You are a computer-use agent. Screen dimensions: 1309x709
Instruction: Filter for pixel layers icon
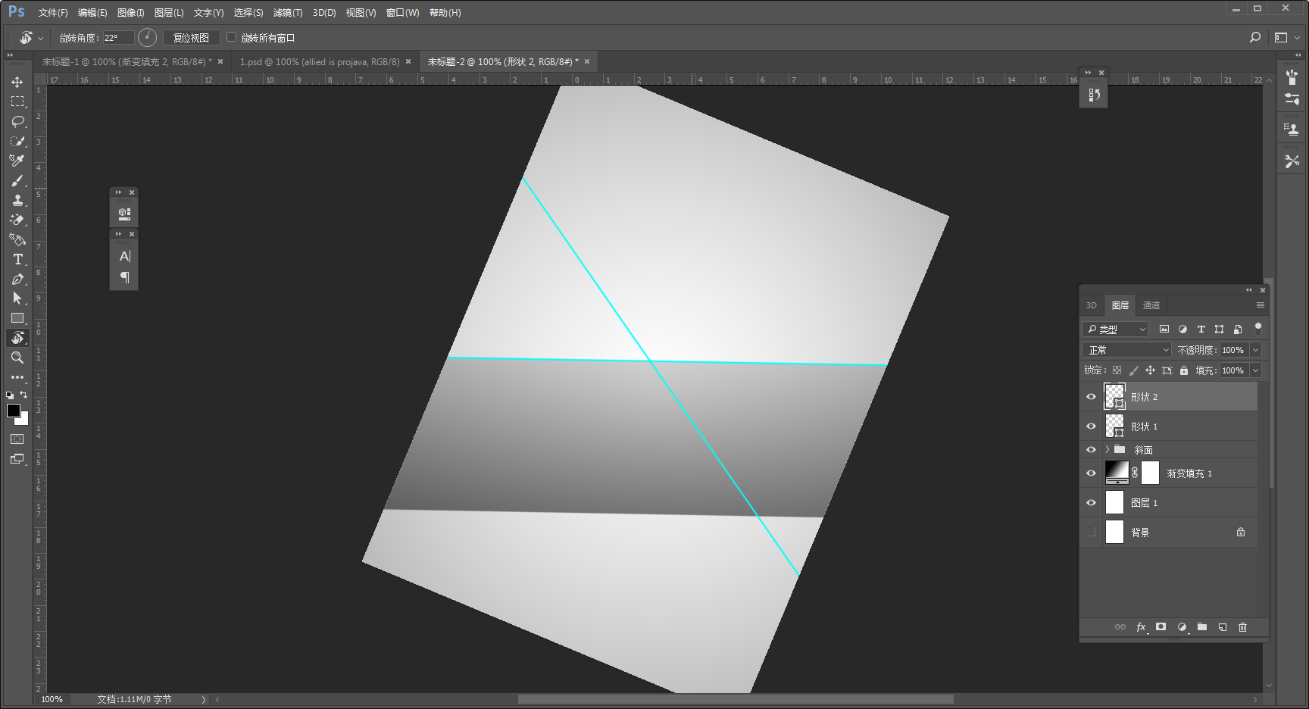click(x=1164, y=330)
